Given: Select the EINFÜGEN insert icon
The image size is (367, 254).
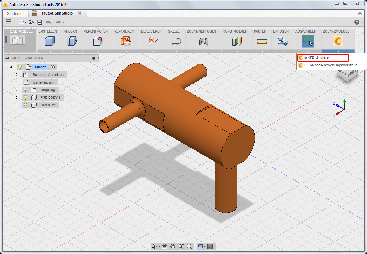Looking at the screenshot, I should pos(282,41).
